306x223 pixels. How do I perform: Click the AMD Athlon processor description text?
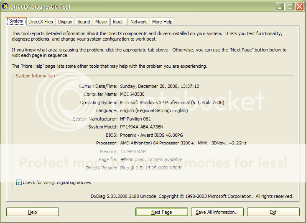click(x=183, y=143)
